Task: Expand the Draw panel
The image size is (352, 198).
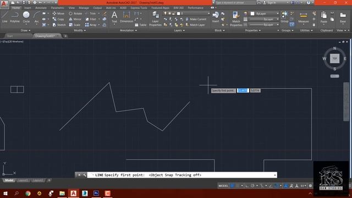Action: tap(25, 30)
